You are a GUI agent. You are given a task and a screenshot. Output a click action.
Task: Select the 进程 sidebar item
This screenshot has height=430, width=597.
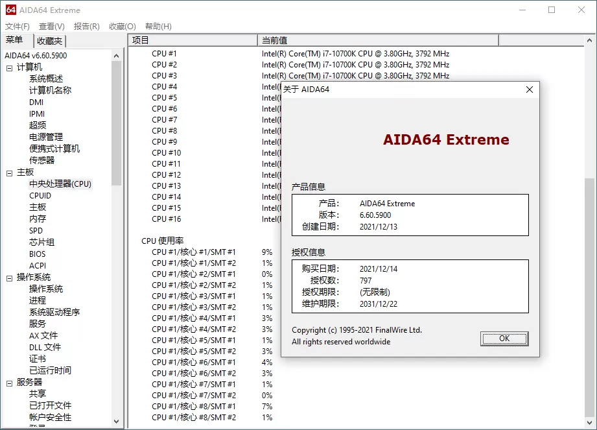pos(38,300)
